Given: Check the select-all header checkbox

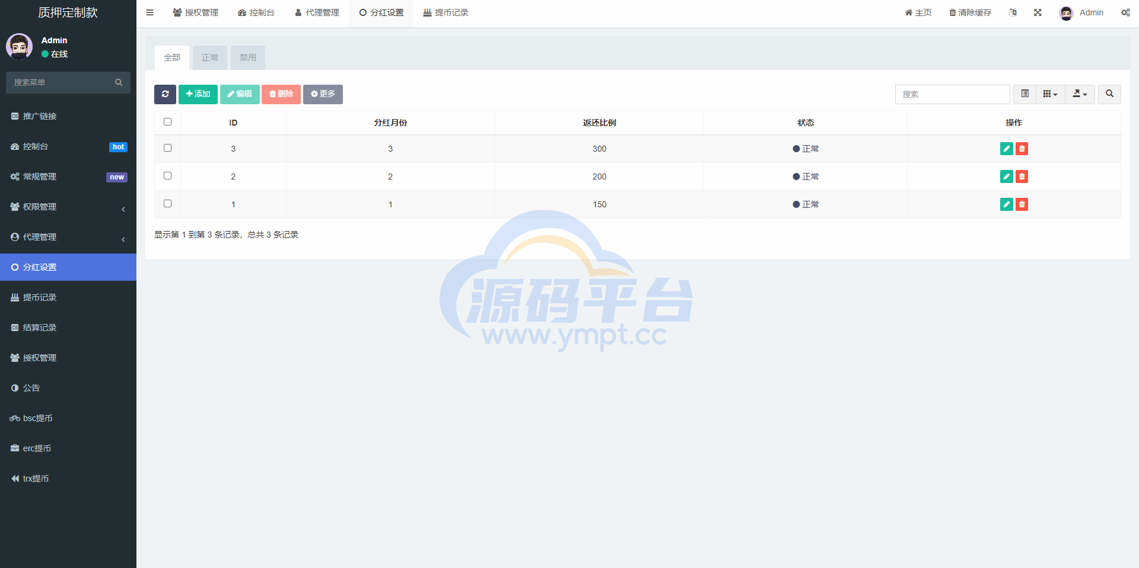Looking at the screenshot, I should click(x=167, y=122).
